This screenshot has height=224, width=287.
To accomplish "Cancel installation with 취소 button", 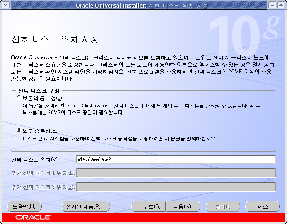I will click(263, 206).
